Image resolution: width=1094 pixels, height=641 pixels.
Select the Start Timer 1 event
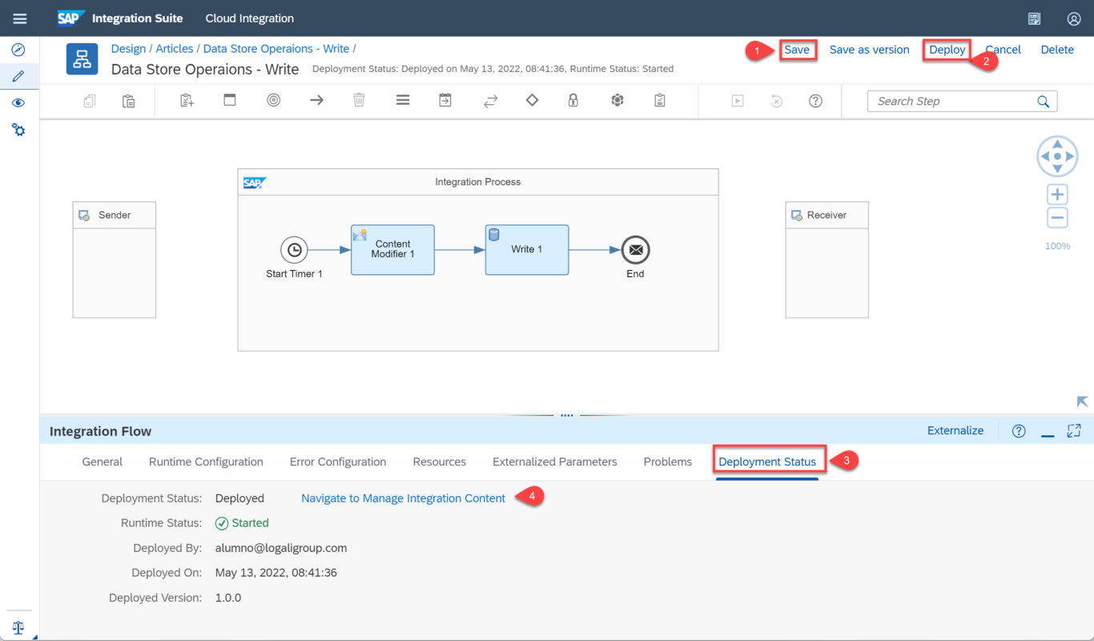click(294, 250)
